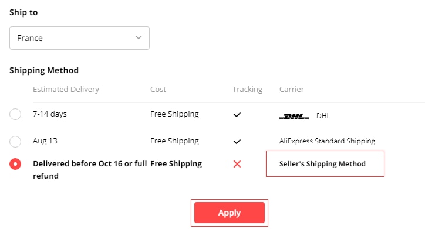Click the AliExpress Standard tracking checkmark
This screenshot has width=425, height=229.
[x=237, y=142]
